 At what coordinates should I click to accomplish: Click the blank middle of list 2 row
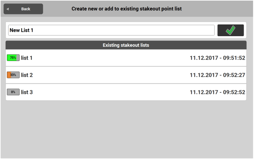(111, 75)
